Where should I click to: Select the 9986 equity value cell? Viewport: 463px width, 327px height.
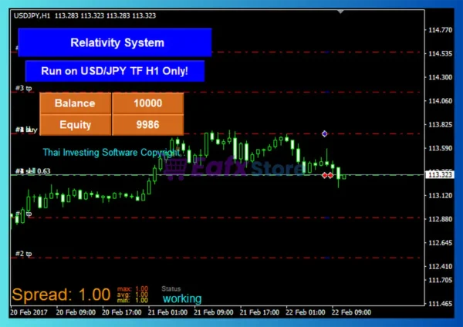pyautogui.click(x=147, y=124)
